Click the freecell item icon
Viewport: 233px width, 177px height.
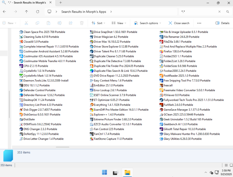coord(161,86)
